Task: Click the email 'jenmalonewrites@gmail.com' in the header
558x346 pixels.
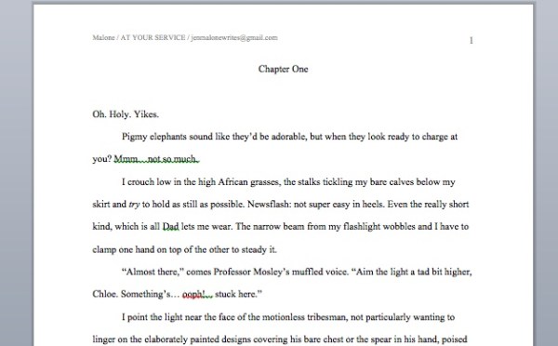Action: click(234, 37)
